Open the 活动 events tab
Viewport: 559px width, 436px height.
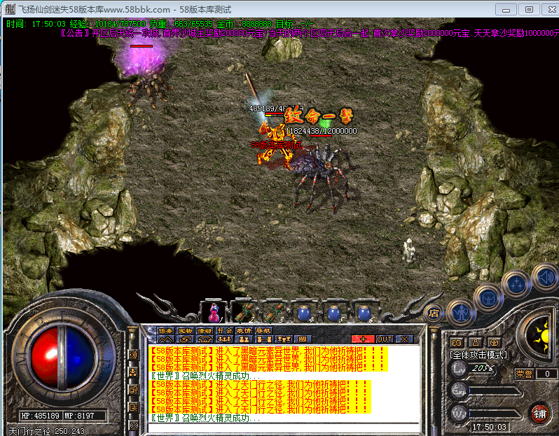(x=205, y=330)
